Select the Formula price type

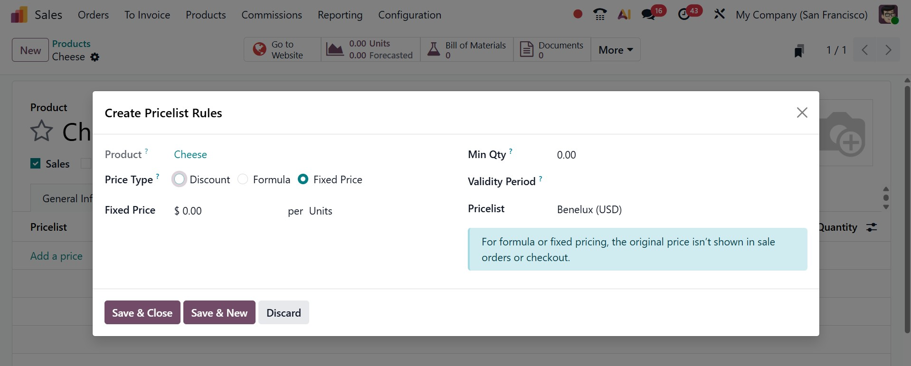click(243, 179)
